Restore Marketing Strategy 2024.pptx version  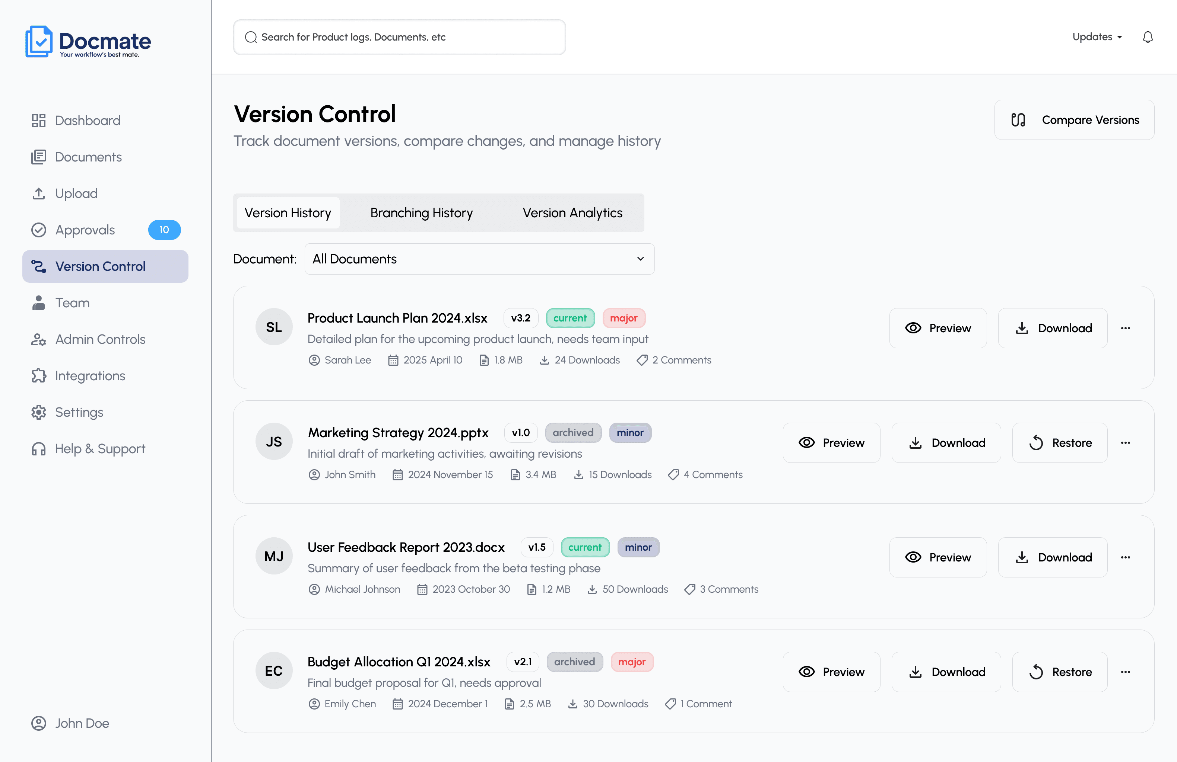[1060, 443]
